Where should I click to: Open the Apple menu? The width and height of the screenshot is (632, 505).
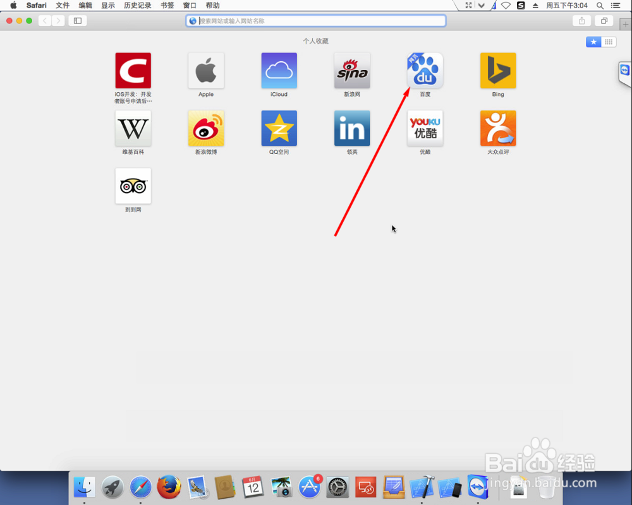pos(13,5)
